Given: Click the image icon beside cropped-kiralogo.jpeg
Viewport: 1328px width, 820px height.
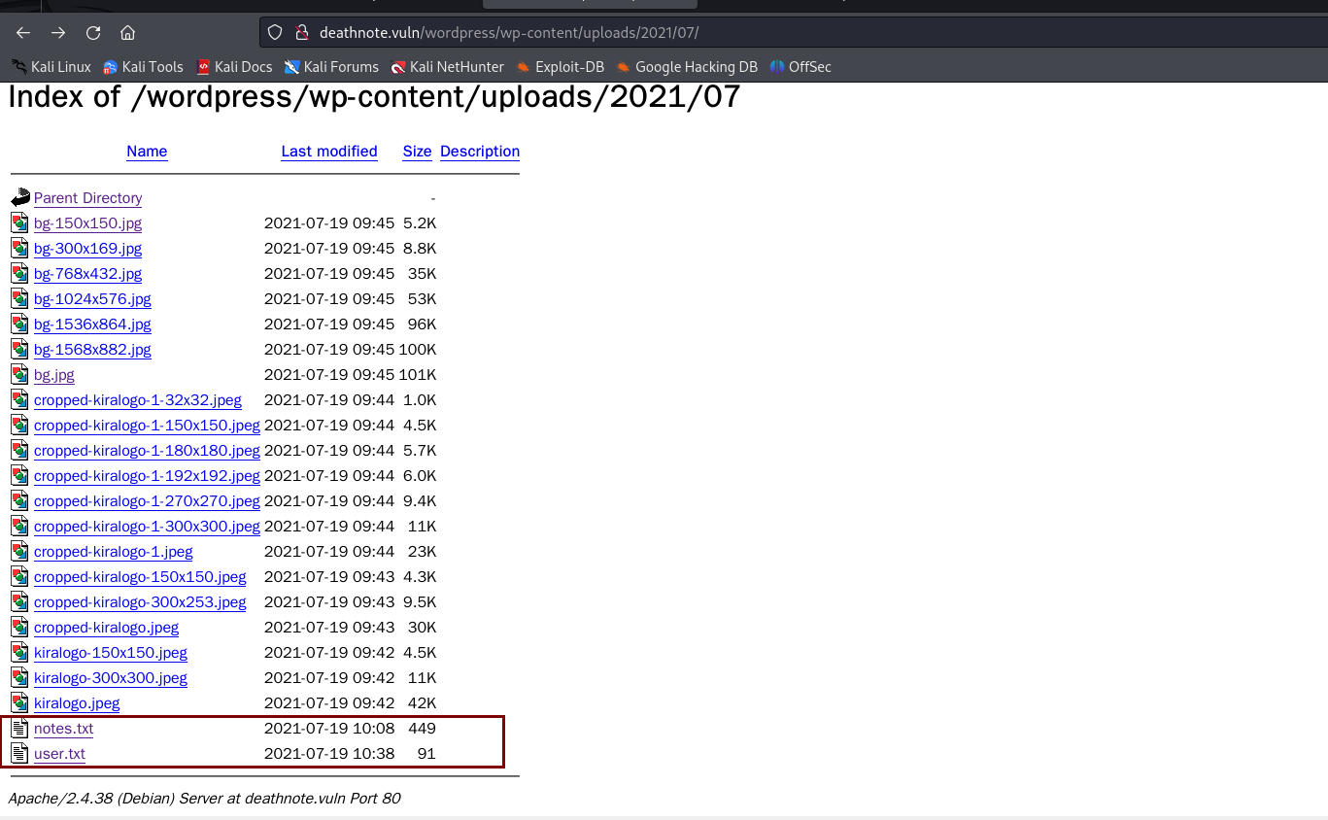Looking at the screenshot, I should click(x=20, y=627).
